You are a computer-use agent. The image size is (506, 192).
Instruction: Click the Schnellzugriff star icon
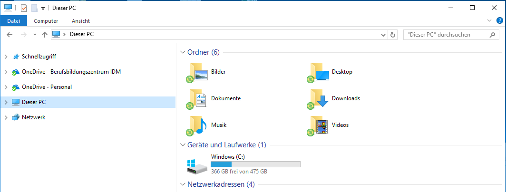coord(16,57)
